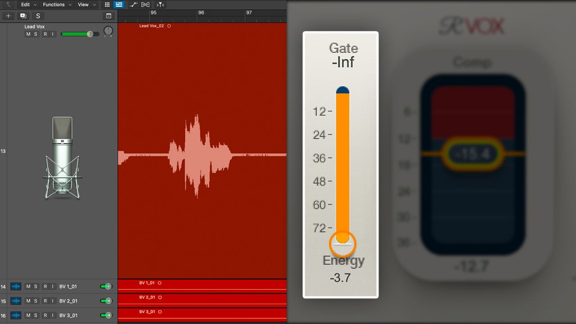Click the large microphone track icon
The height and width of the screenshot is (324, 576).
pyautogui.click(x=62, y=157)
